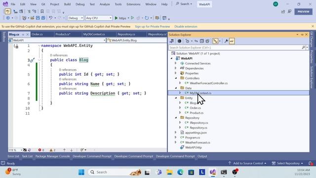The height and width of the screenshot is (178, 316).
Task: Click Add to Source Control
Action: 248,163
